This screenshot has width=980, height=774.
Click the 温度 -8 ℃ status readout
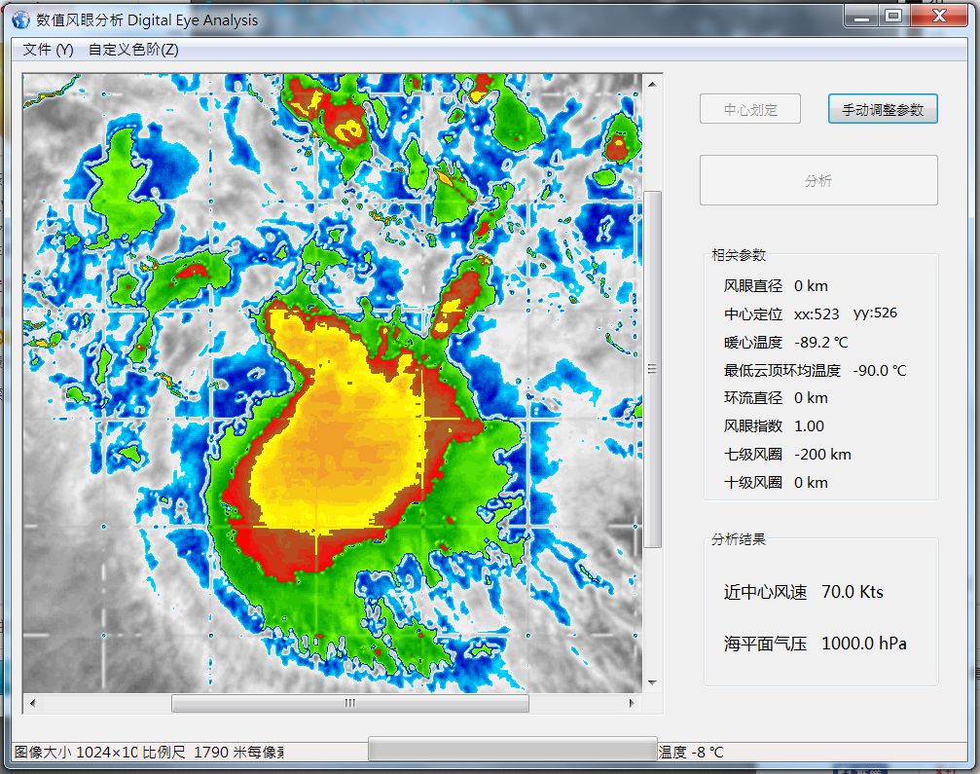(x=691, y=753)
